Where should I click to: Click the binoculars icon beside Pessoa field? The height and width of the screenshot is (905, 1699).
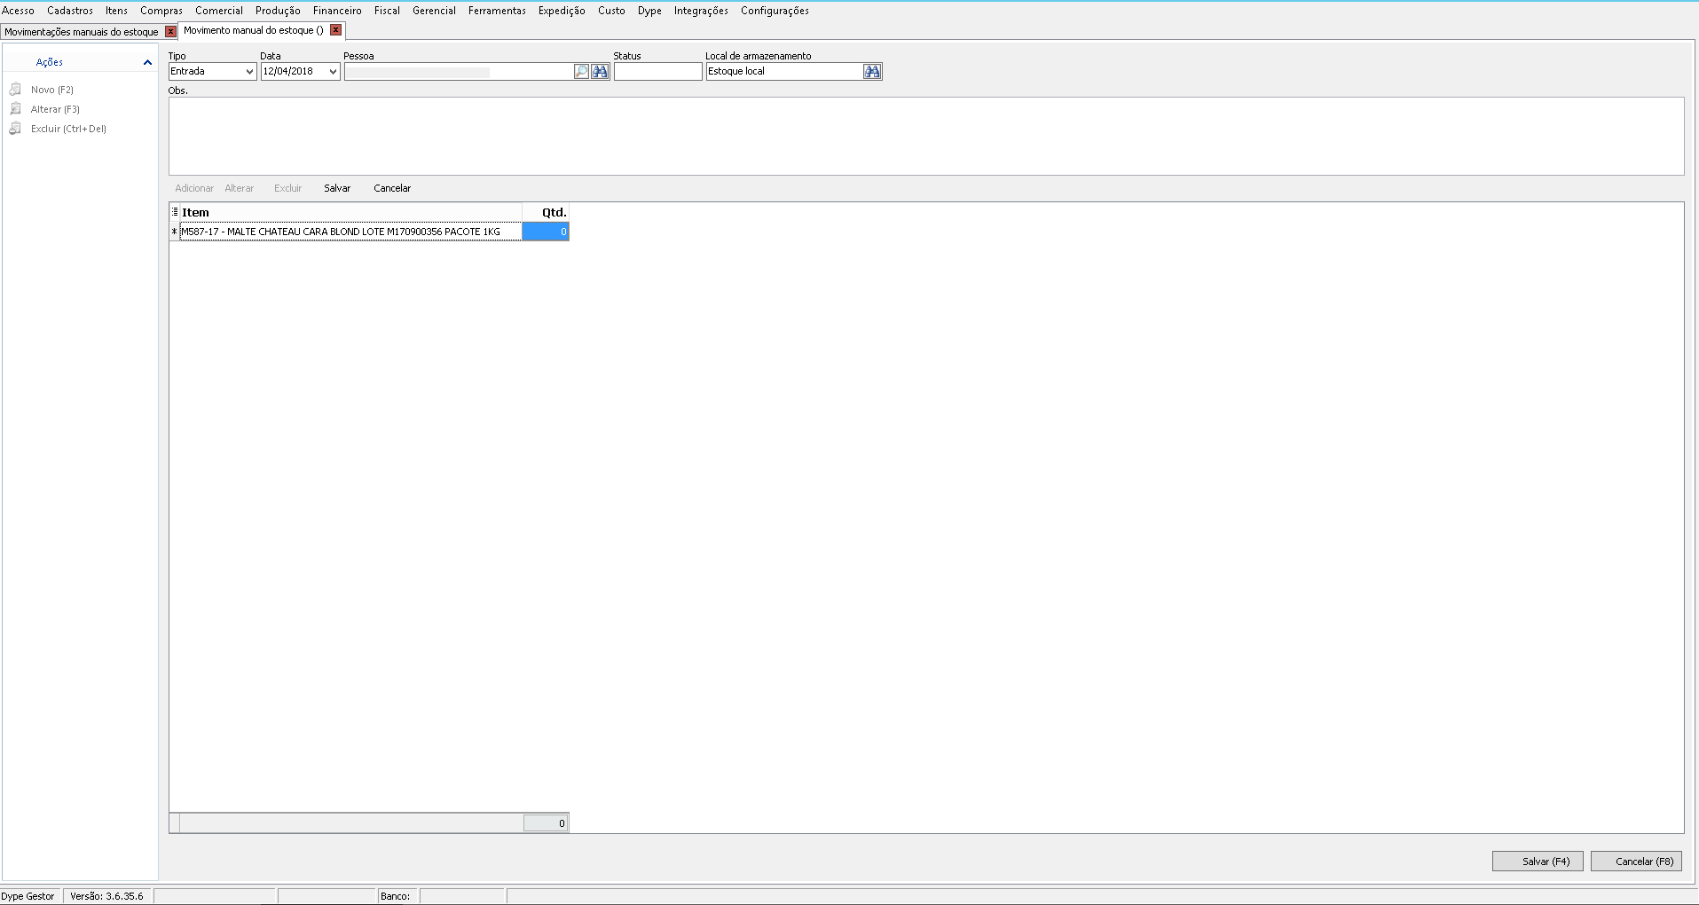tap(601, 72)
